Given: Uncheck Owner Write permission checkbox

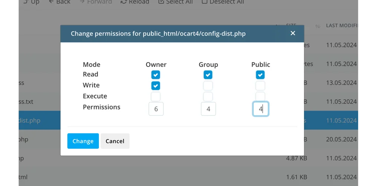Looking at the screenshot, I should click(x=155, y=86).
